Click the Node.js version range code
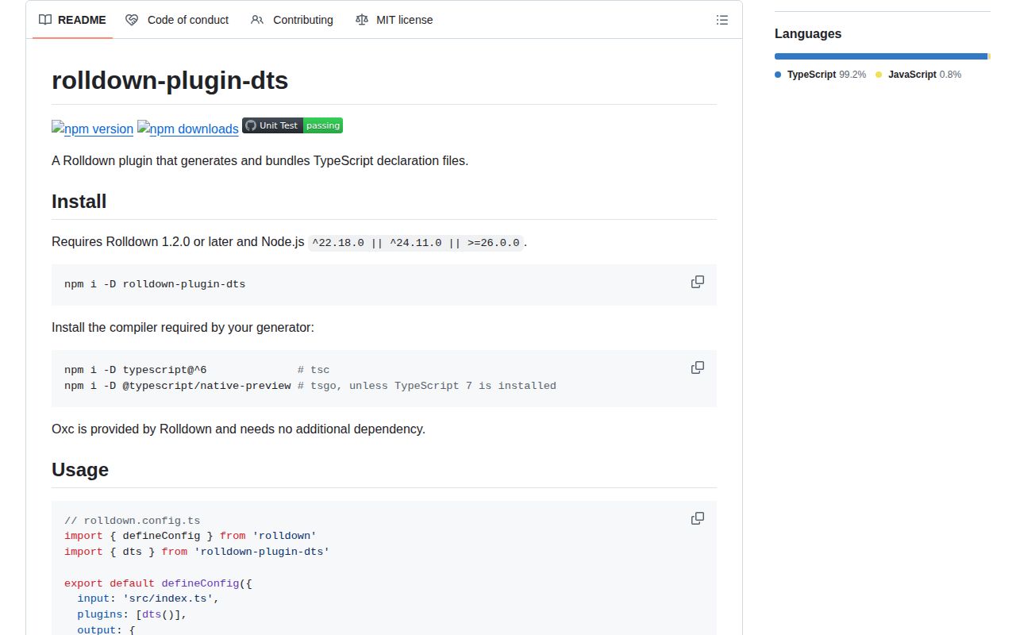 (416, 243)
